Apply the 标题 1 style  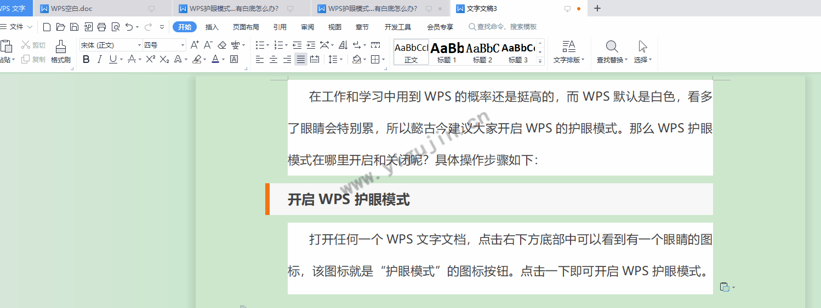click(447, 53)
